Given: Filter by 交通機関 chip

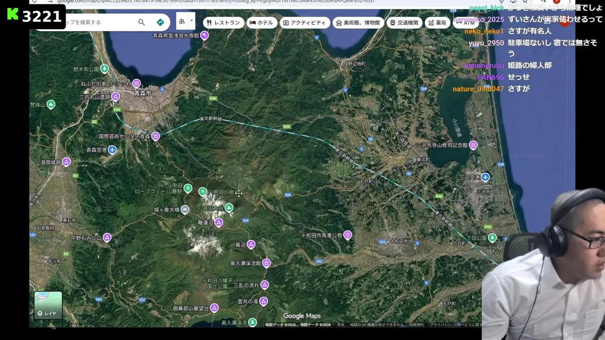Looking at the screenshot, I should click(x=404, y=23).
